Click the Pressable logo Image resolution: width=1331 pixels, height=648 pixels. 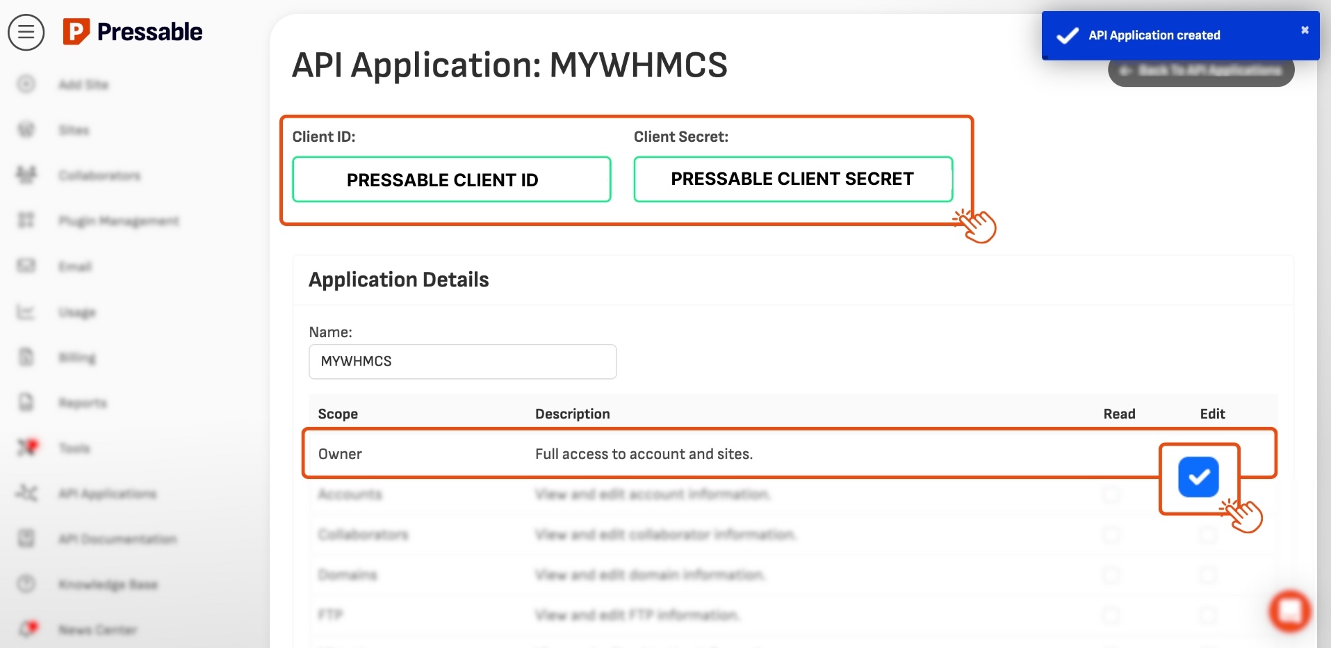133,32
